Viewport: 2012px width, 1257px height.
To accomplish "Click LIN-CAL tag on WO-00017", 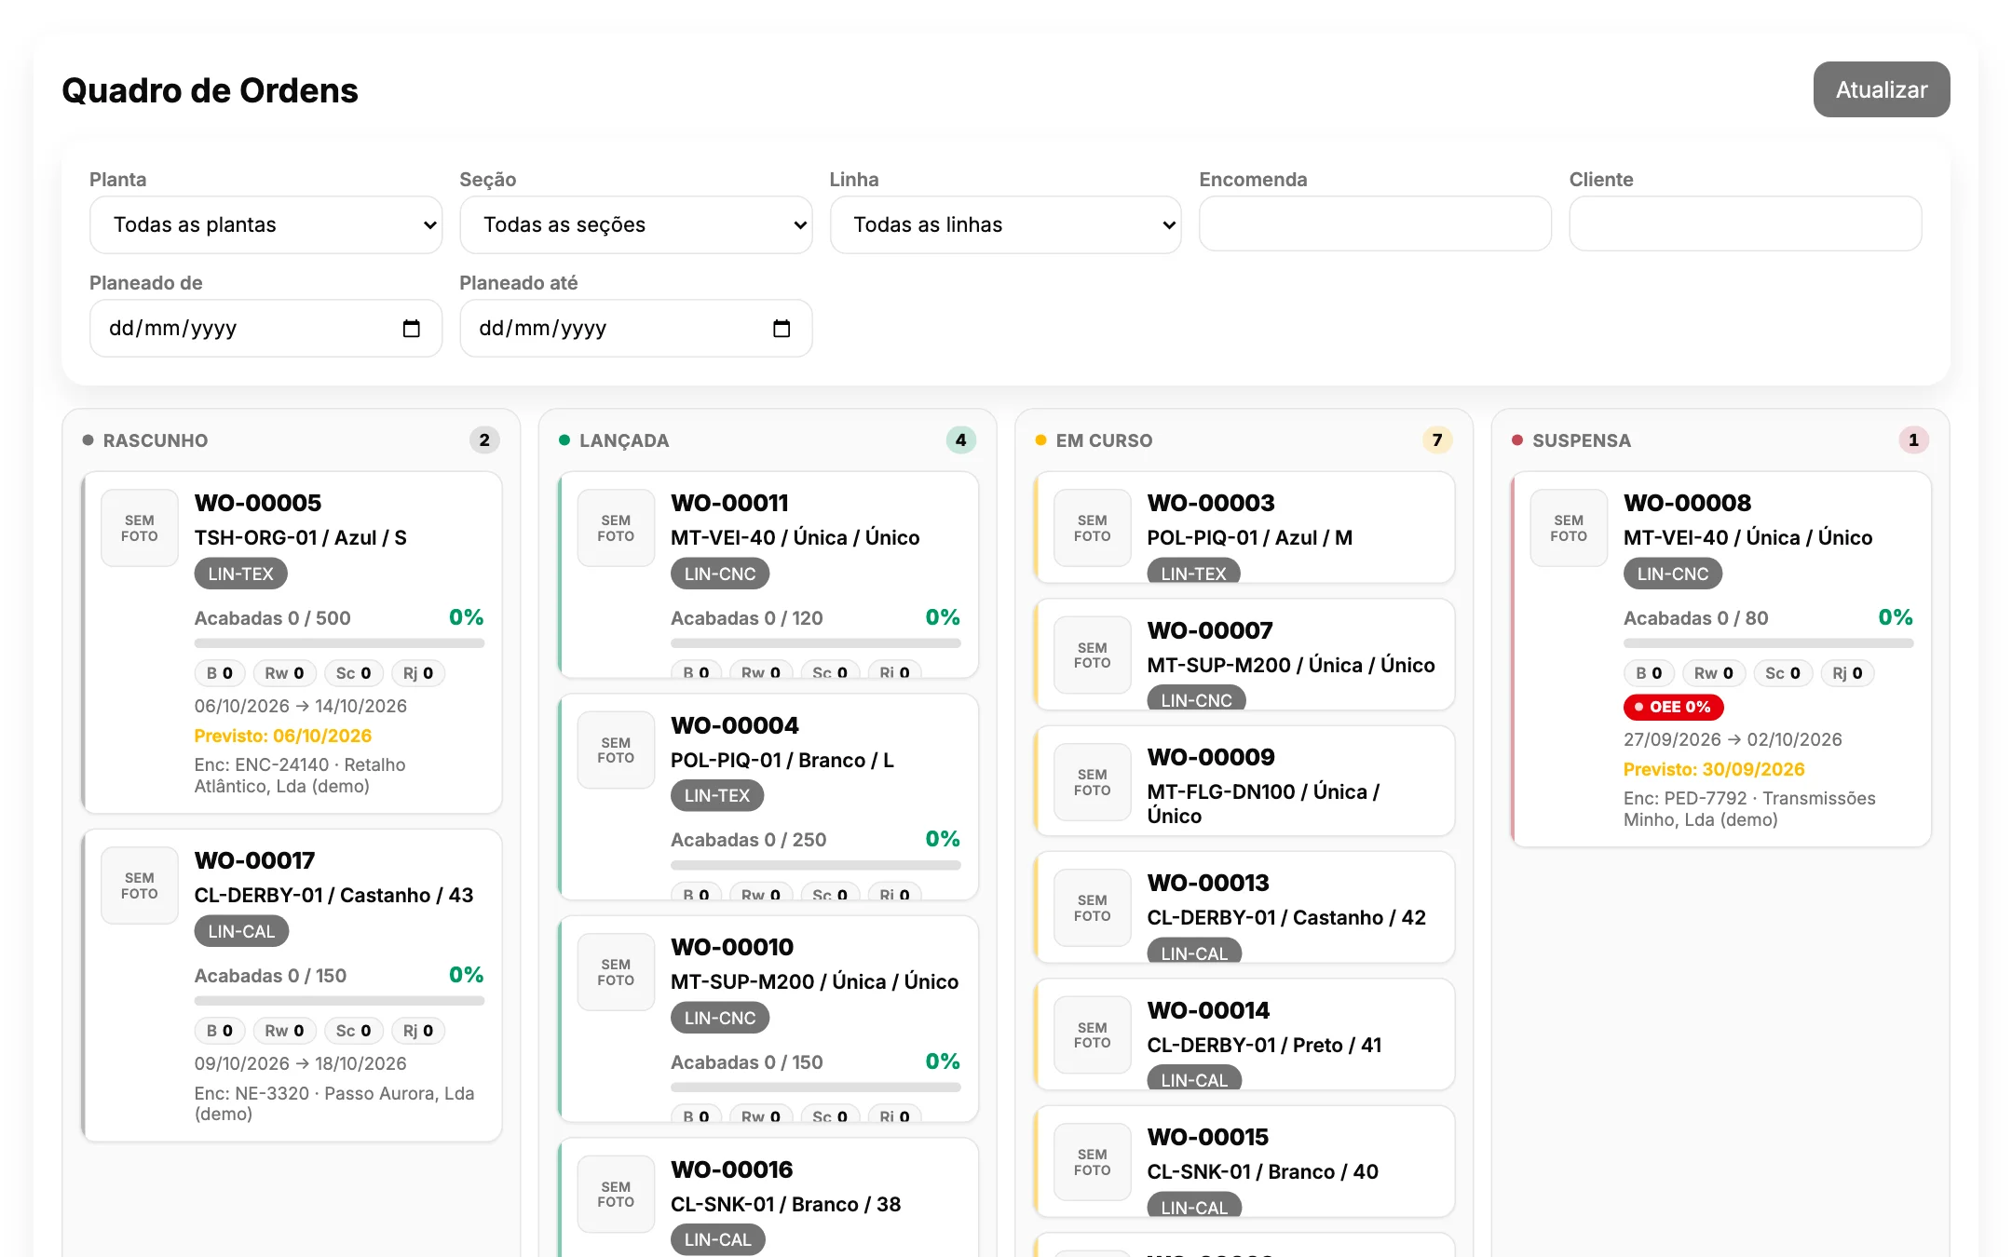I will (241, 931).
